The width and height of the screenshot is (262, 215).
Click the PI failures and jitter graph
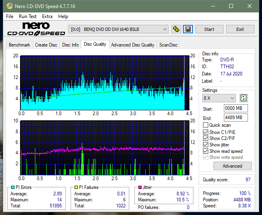pyautogui.click(x=105, y=148)
